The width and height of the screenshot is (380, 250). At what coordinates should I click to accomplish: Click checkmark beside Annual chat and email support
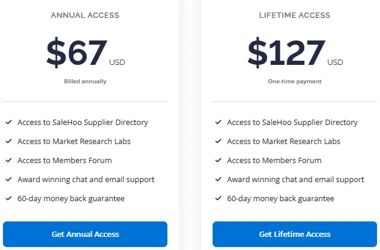pos(9,180)
